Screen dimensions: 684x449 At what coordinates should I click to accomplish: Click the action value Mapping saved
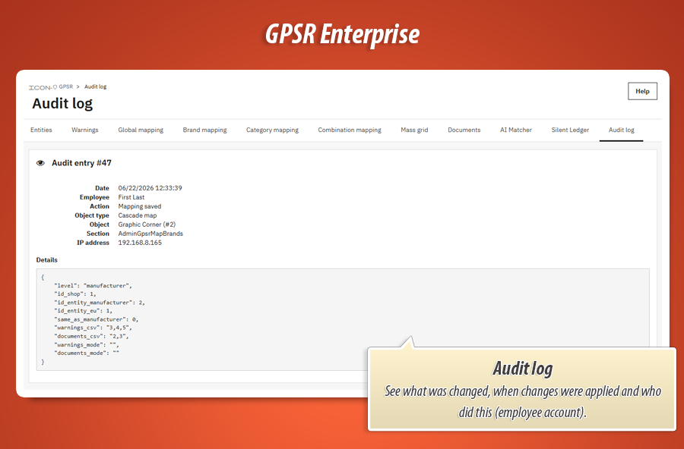tap(140, 206)
